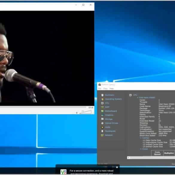Click the 'Stock Core Speed' row label
175x175 pixels.
(148, 133)
